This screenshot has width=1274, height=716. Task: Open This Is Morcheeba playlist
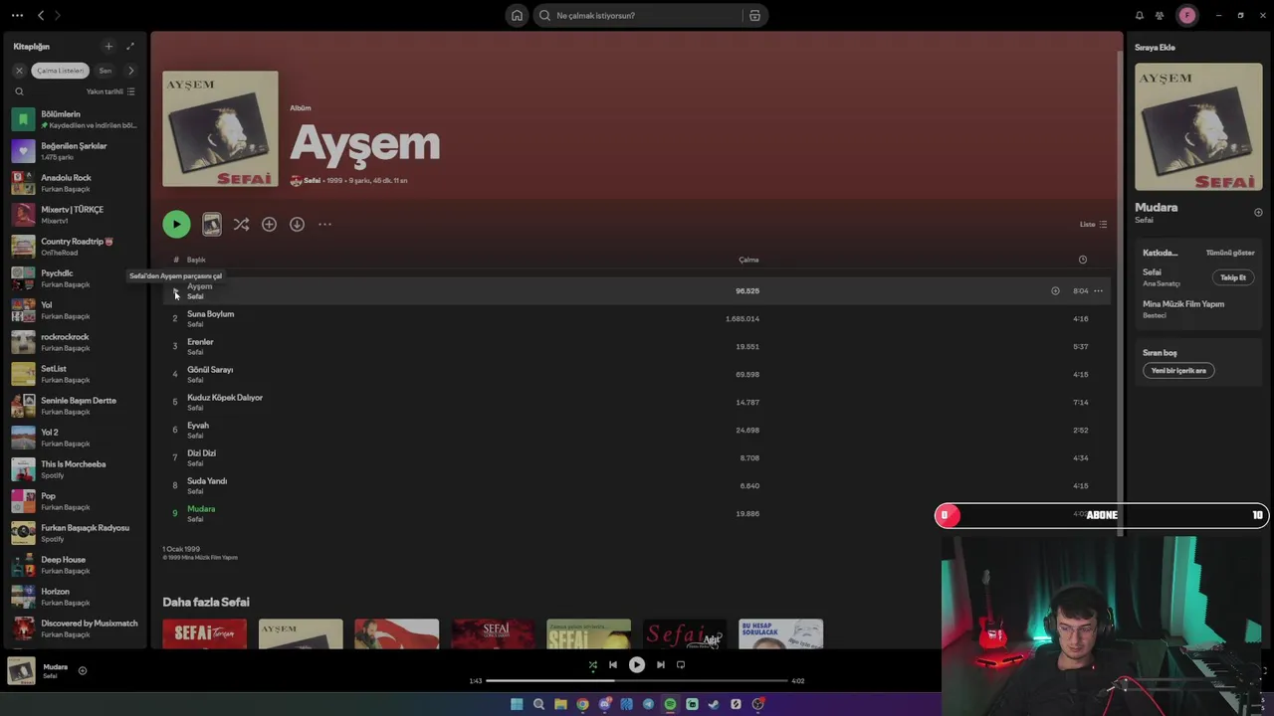(x=74, y=469)
